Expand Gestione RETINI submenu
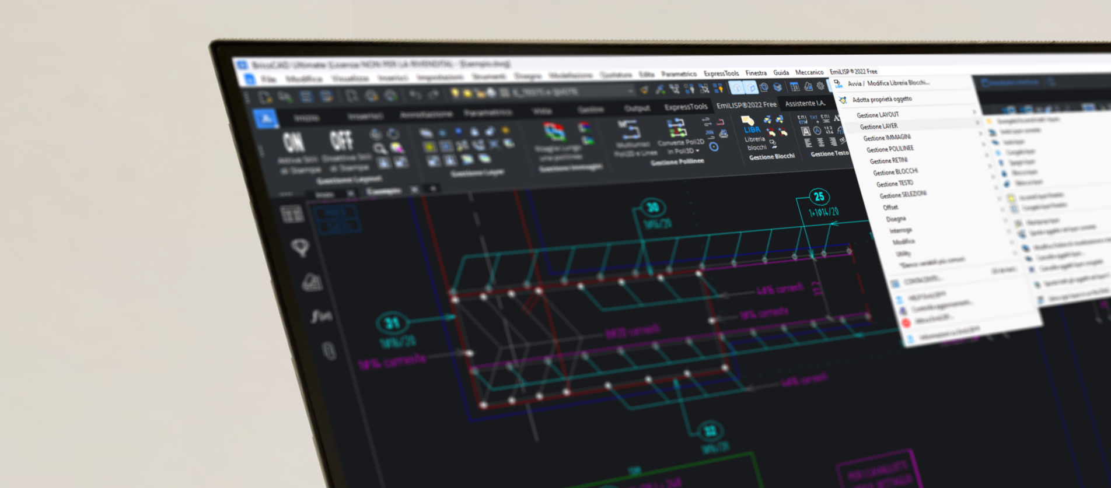The image size is (1111, 488). pyautogui.click(x=889, y=160)
